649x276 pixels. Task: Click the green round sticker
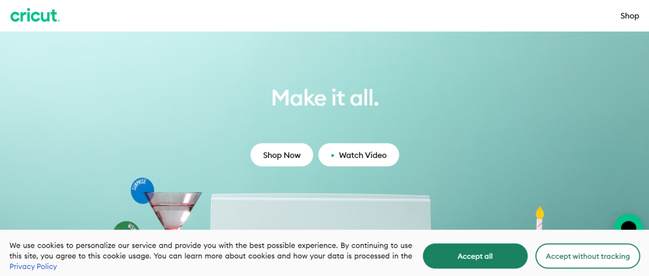(x=125, y=226)
